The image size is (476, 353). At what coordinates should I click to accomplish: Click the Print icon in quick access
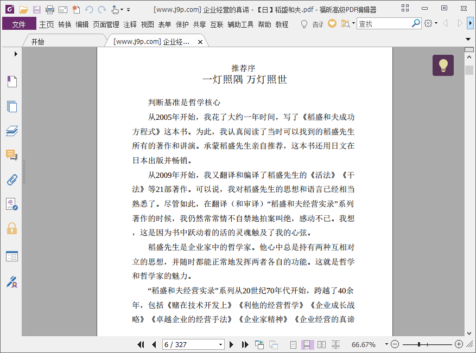click(x=50, y=10)
